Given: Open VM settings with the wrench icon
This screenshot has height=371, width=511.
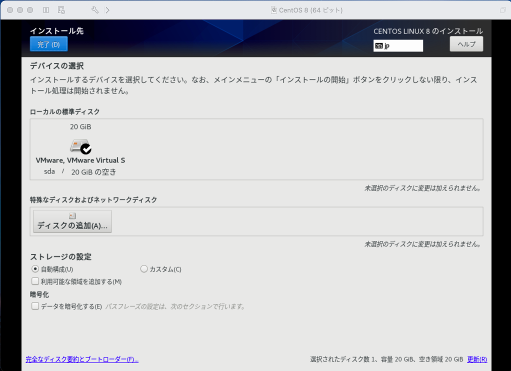Looking at the screenshot, I should pyautogui.click(x=95, y=9).
